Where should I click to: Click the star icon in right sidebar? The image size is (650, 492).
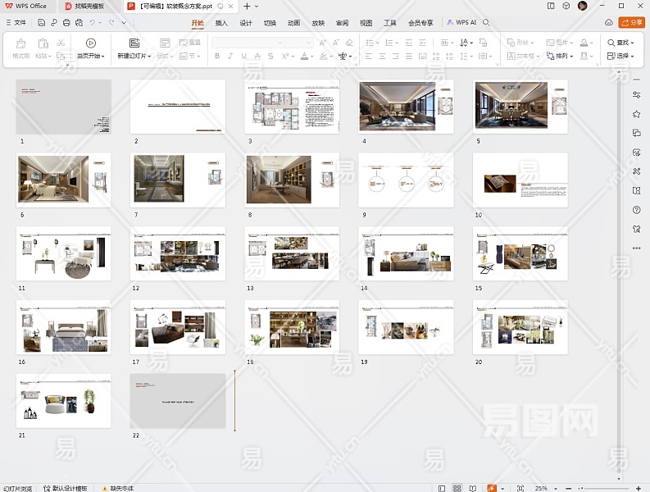coord(636,114)
